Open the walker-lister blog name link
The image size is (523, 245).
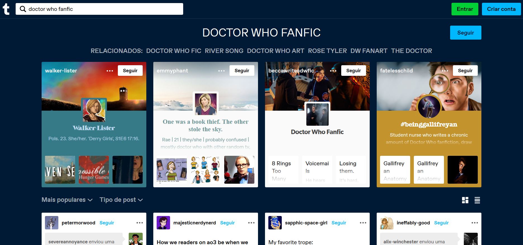point(61,71)
